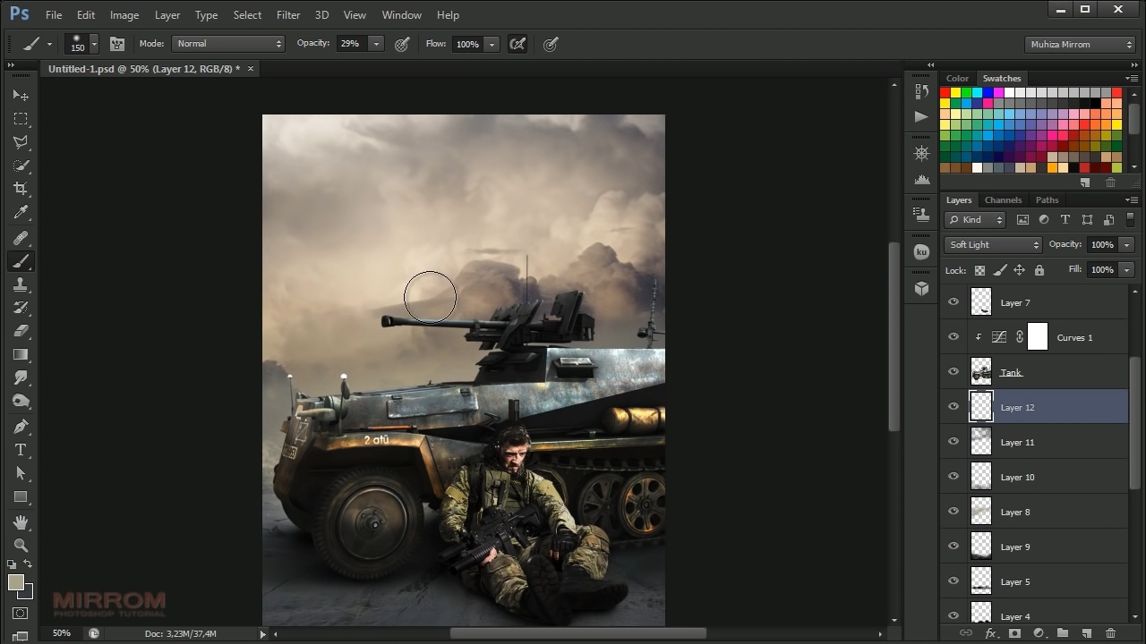The image size is (1146, 644).
Task: Select the Hand tool
Action: coord(21,521)
